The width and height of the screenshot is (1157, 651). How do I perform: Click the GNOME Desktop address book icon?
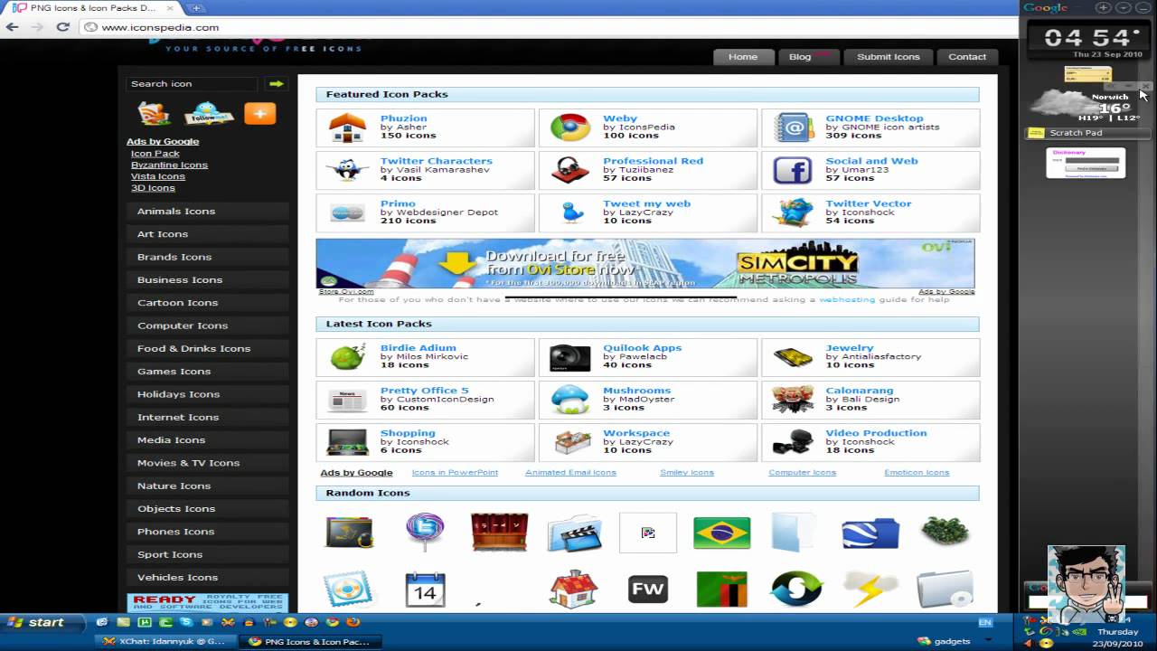pos(793,127)
